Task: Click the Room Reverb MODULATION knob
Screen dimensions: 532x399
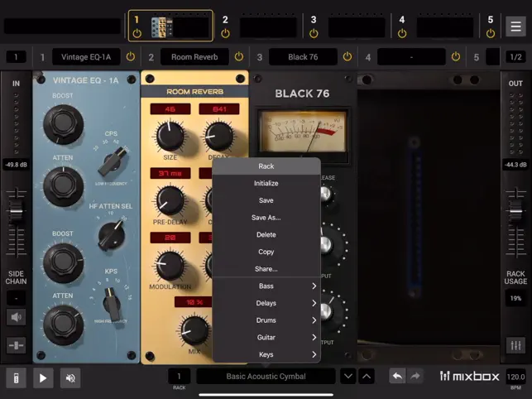Action: click(x=170, y=265)
